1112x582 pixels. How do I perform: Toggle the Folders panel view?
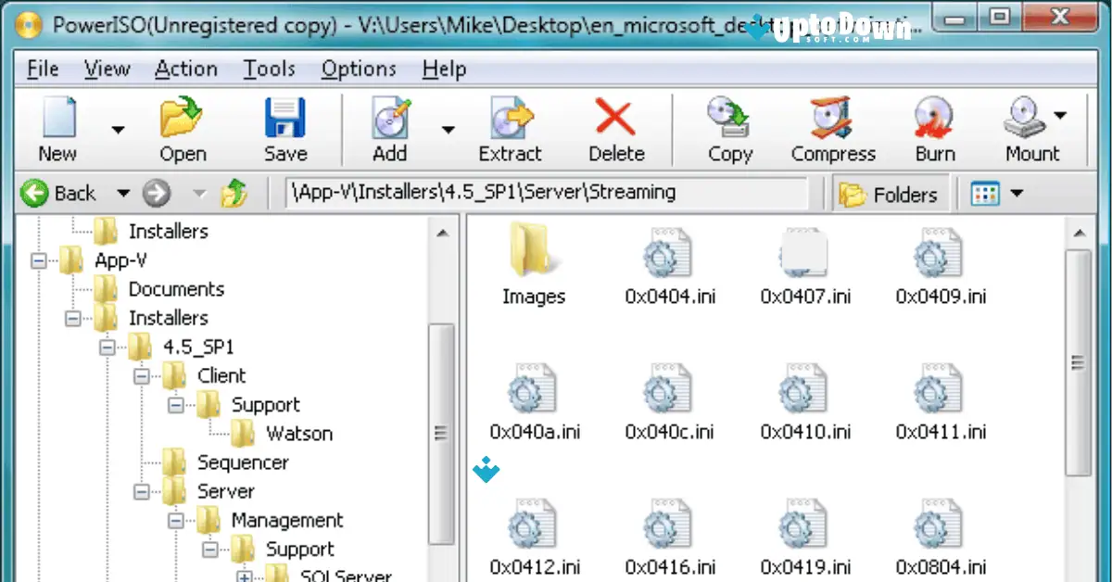(x=890, y=194)
